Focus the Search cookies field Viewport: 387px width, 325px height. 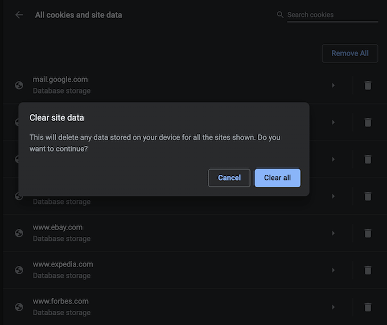click(331, 15)
